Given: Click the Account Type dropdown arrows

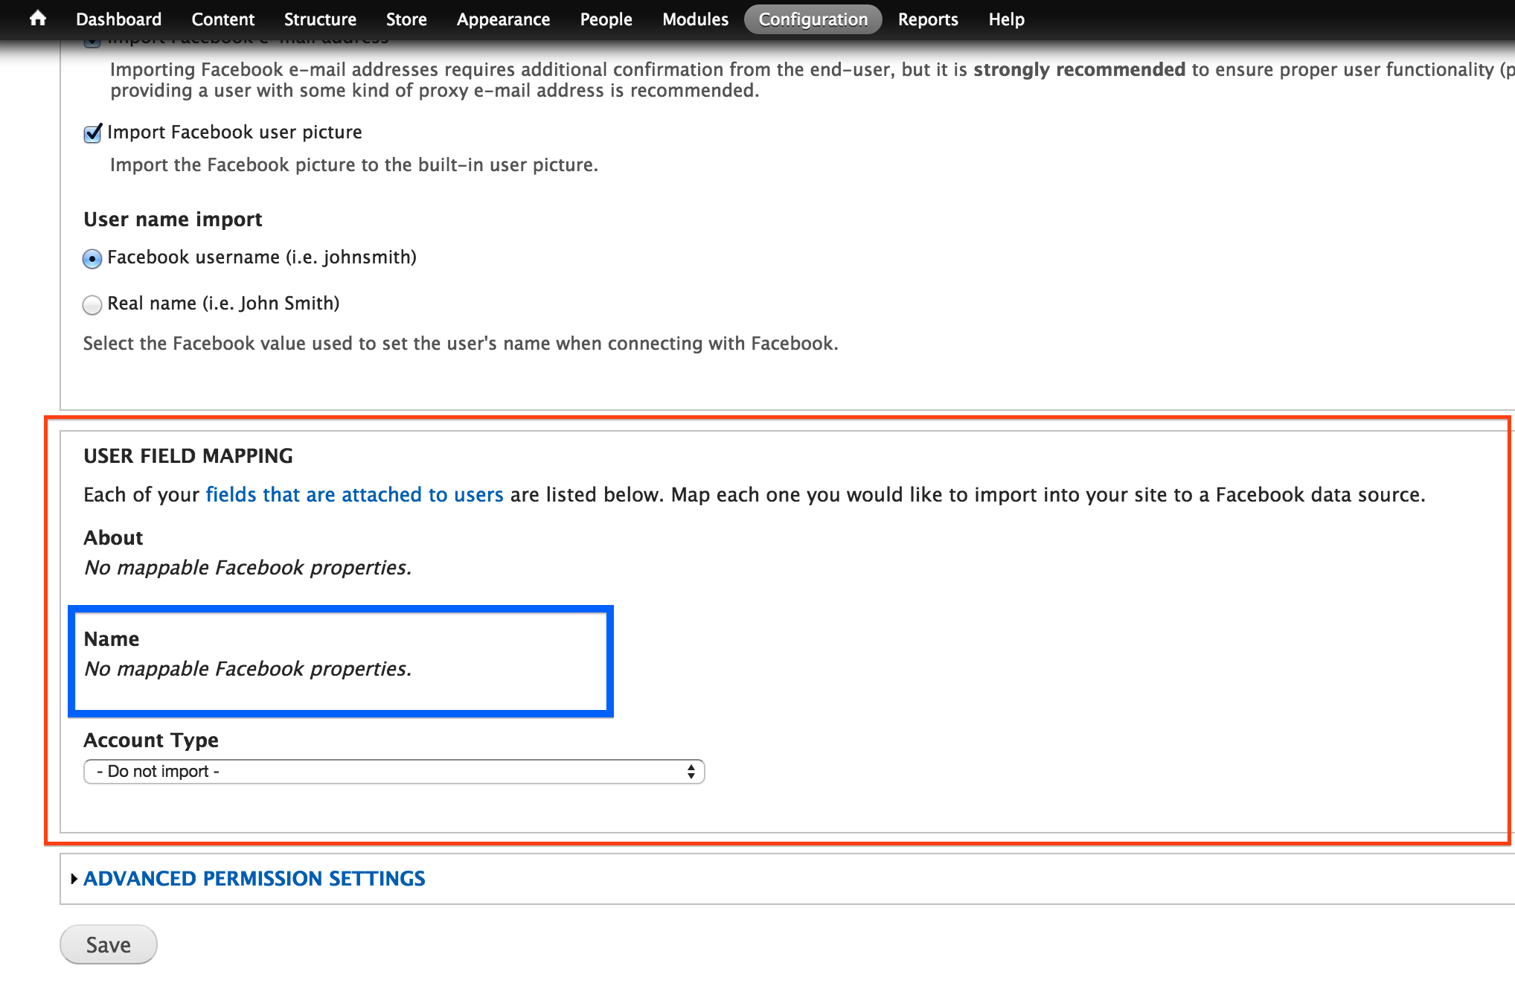Looking at the screenshot, I should [691, 772].
